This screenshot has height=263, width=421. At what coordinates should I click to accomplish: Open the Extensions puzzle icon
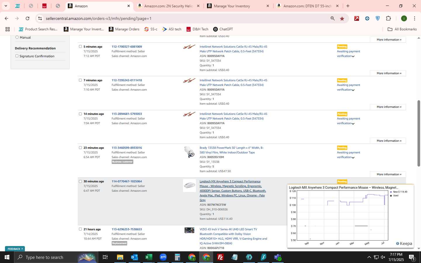pos(388,18)
